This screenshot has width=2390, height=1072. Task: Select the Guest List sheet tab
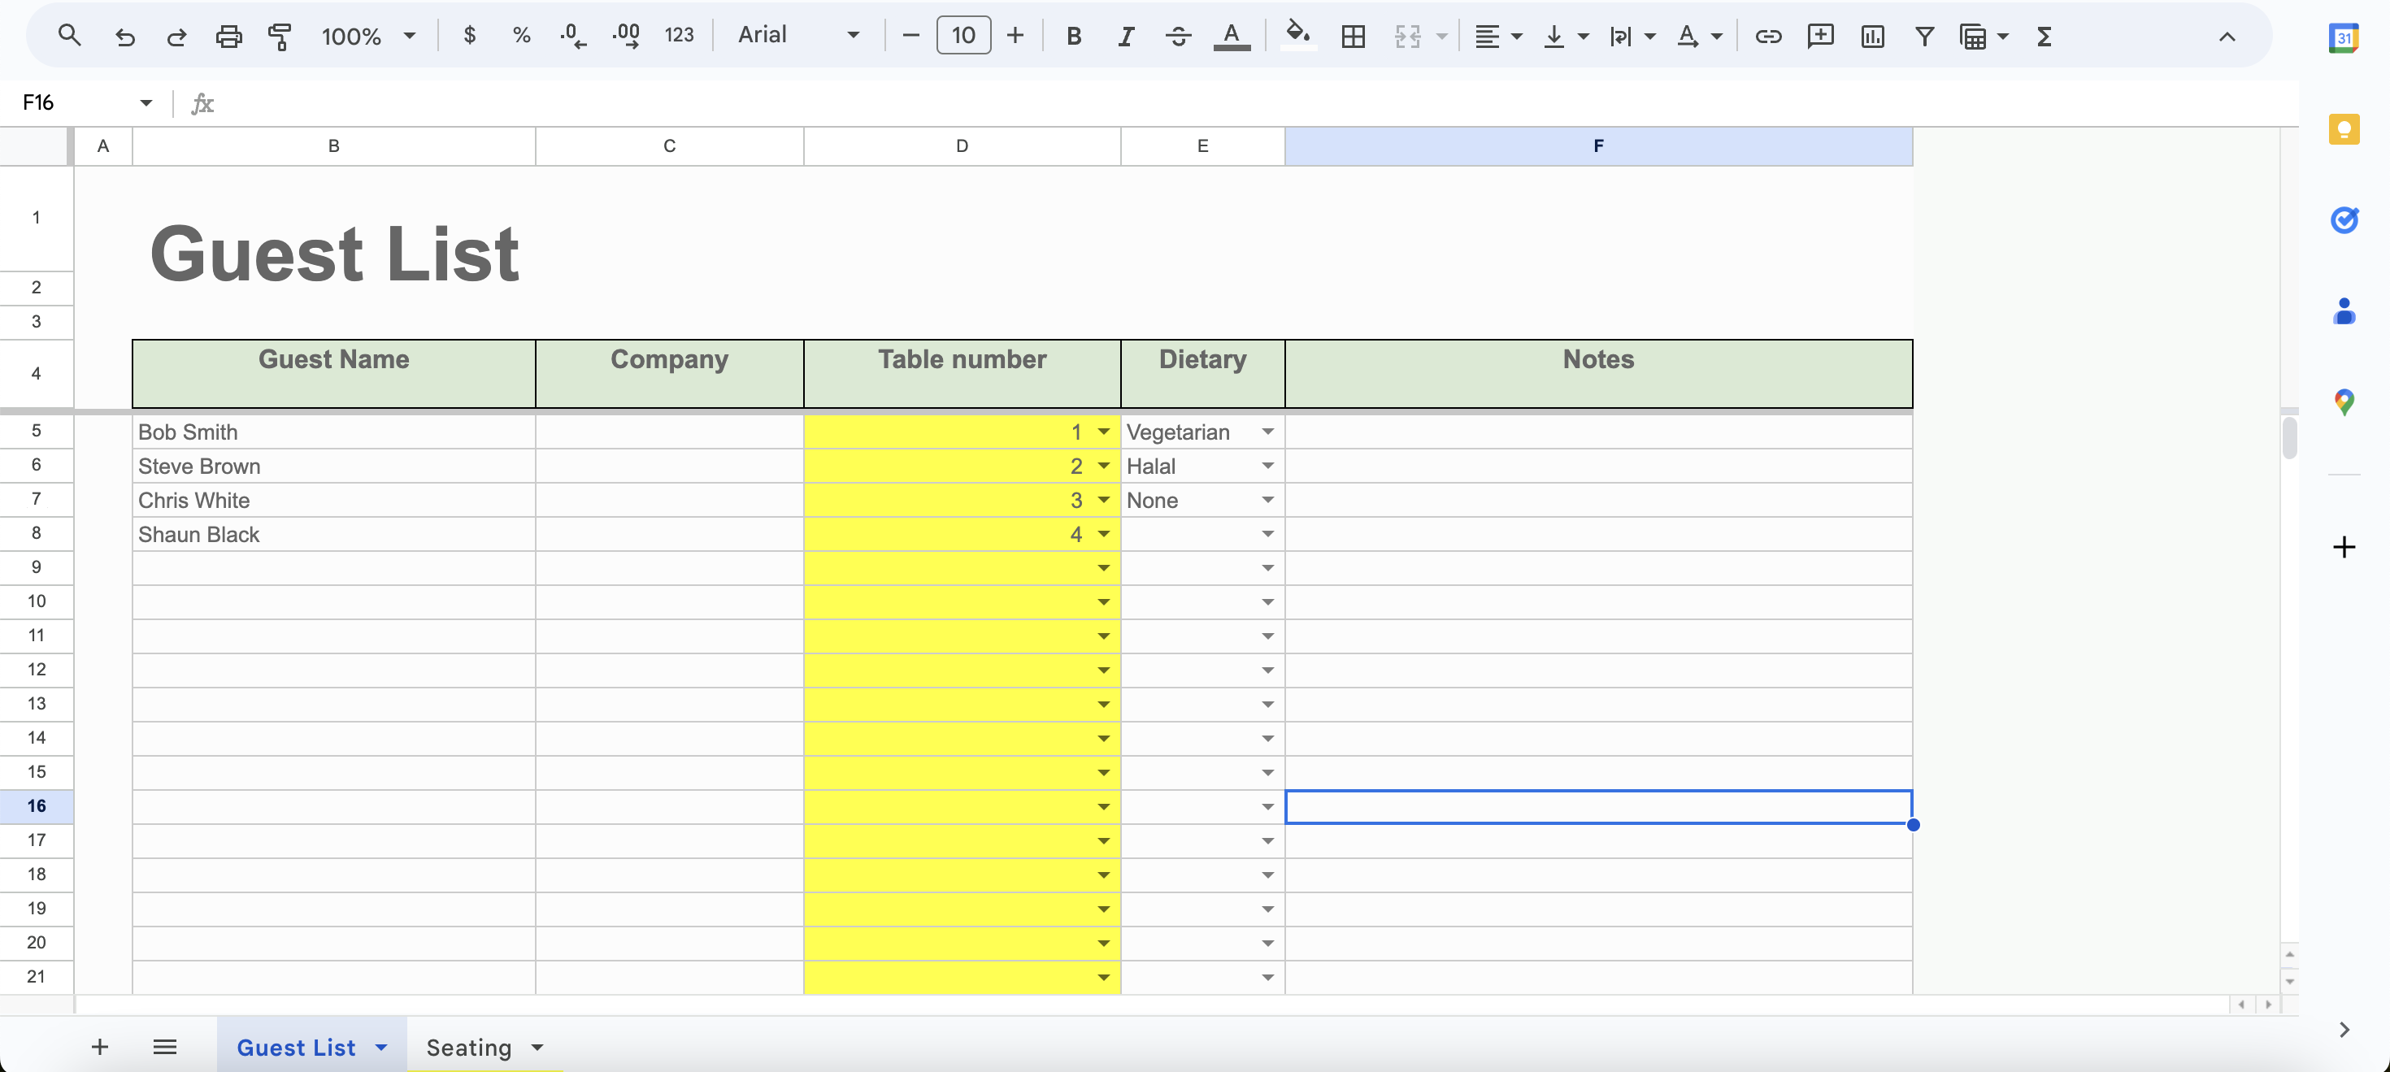[x=296, y=1047]
